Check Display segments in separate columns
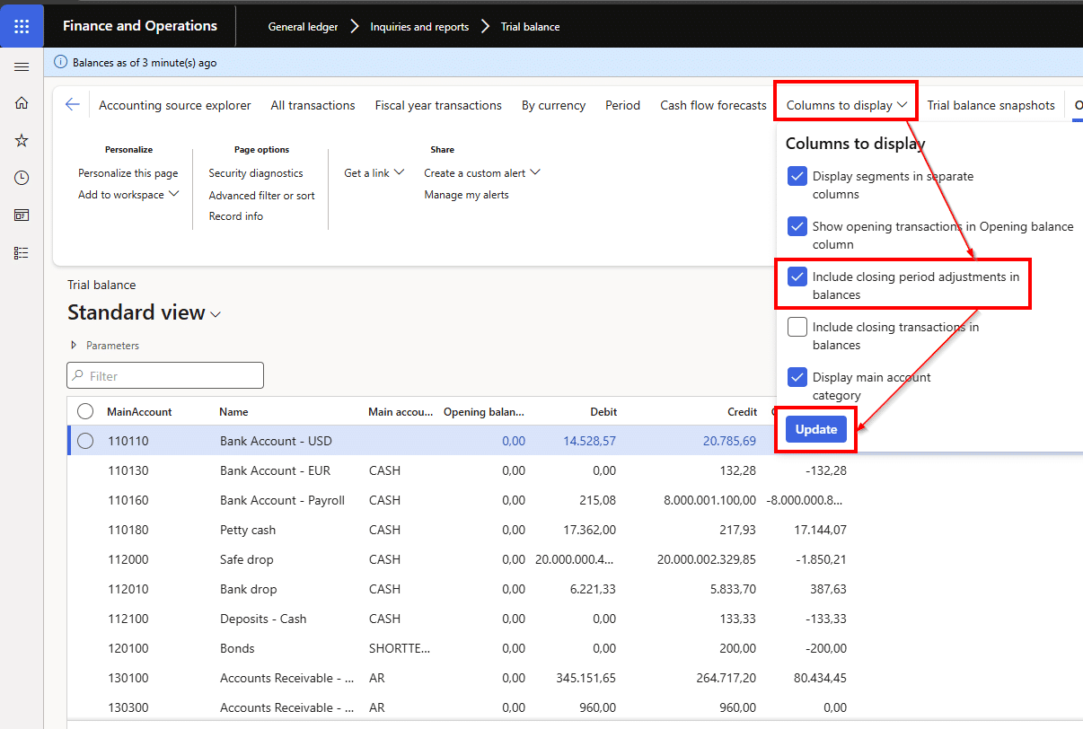 797,177
